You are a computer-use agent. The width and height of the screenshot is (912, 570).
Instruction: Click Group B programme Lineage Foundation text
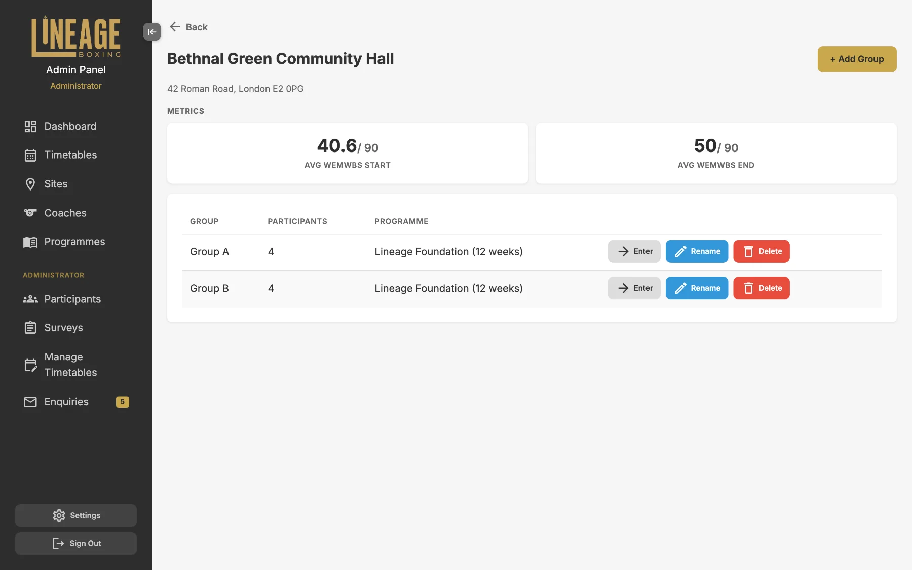(x=448, y=288)
